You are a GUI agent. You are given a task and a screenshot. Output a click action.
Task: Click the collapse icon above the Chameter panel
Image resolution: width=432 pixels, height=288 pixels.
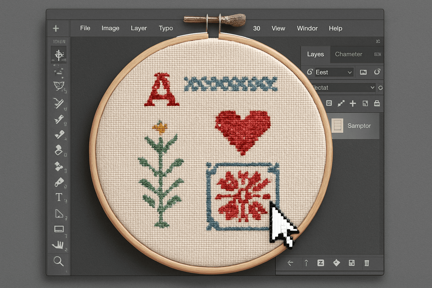[x=378, y=41]
